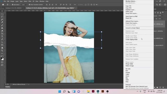Select the Zoom tool

pyautogui.click(x=2, y=50)
